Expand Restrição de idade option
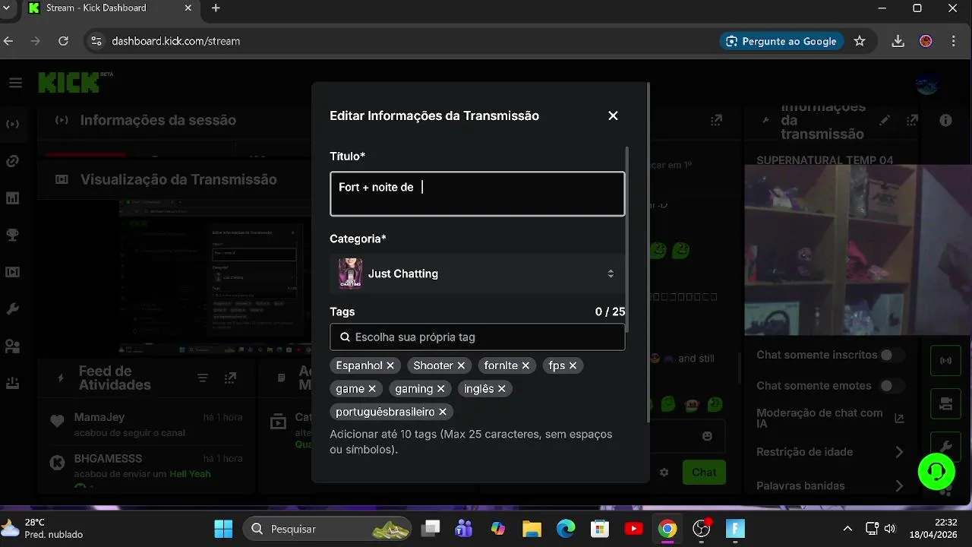Viewport: 972px width, 547px height. [899, 452]
